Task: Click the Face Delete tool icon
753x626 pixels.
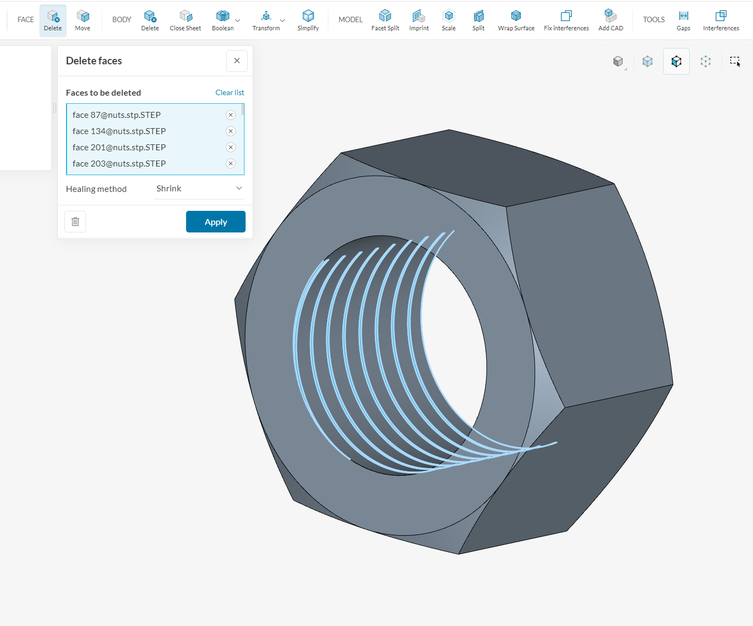Action: [52, 20]
